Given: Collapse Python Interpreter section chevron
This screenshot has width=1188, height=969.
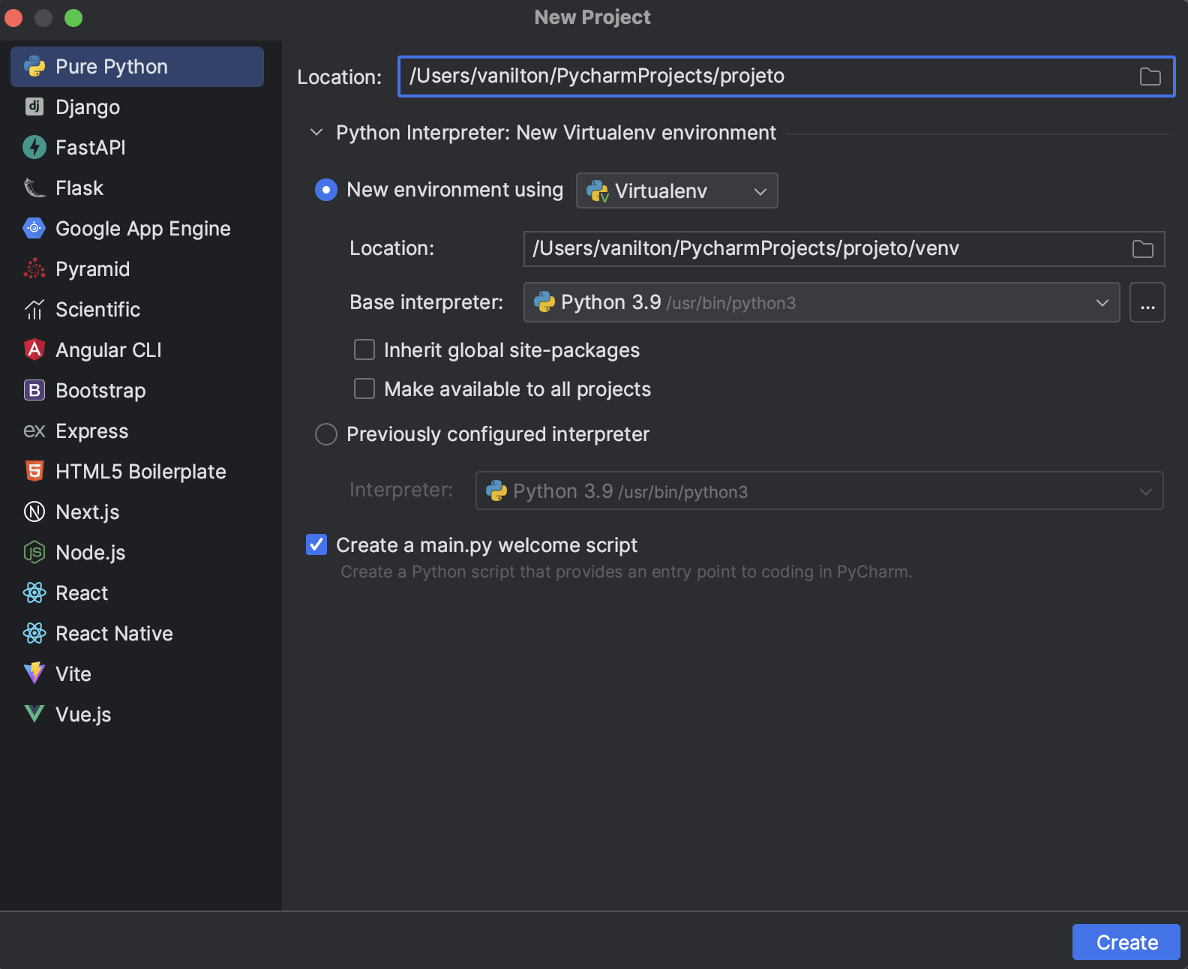Looking at the screenshot, I should 316,133.
